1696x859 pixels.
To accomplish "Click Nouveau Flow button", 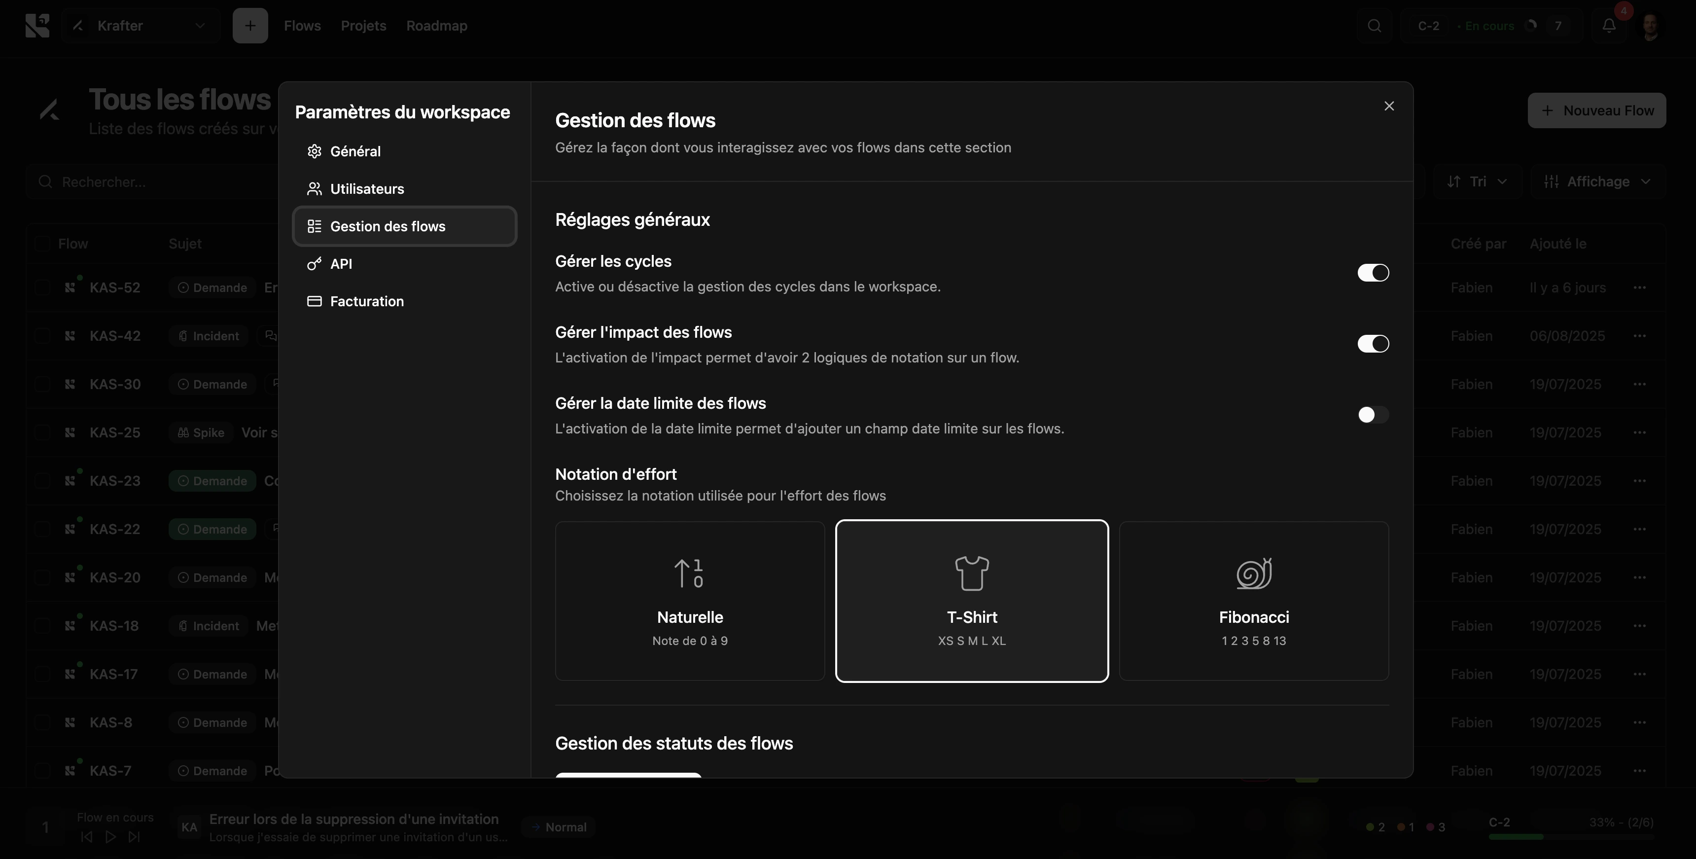I will coord(1596,110).
